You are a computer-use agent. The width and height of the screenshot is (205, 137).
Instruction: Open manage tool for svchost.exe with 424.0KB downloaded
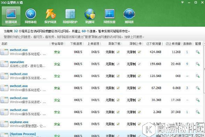198,52
